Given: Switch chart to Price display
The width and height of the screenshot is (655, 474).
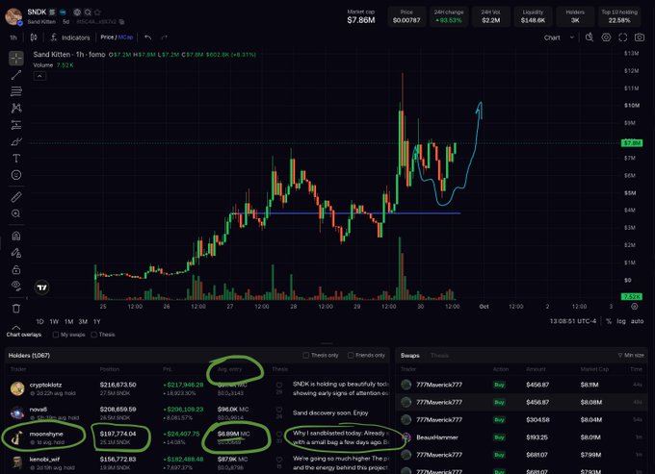Looking at the screenshot, I should click(x=107, y=37).
